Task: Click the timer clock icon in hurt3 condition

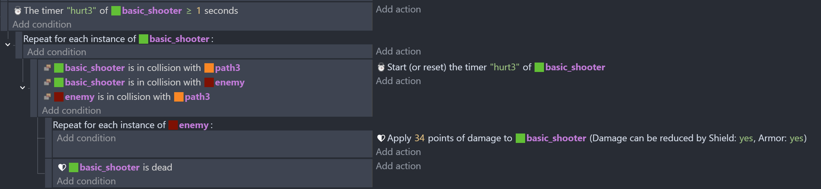Action: pyautogui.click(x=17, y=11)
